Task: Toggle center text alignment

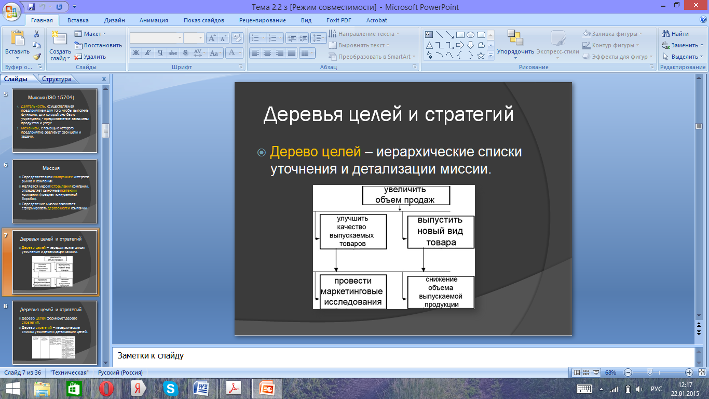Action: (267, 52)
